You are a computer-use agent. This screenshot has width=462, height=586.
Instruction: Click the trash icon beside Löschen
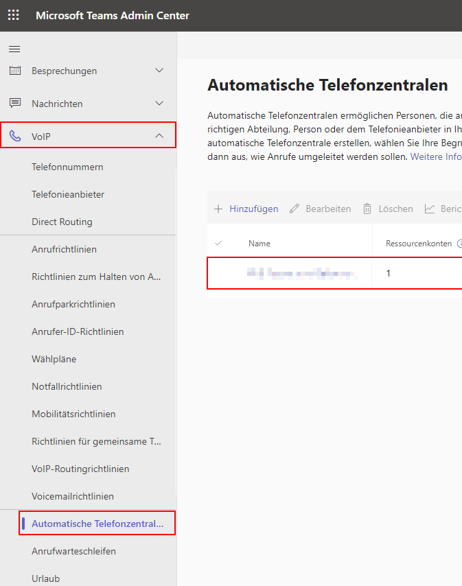(x=367, y=209)
